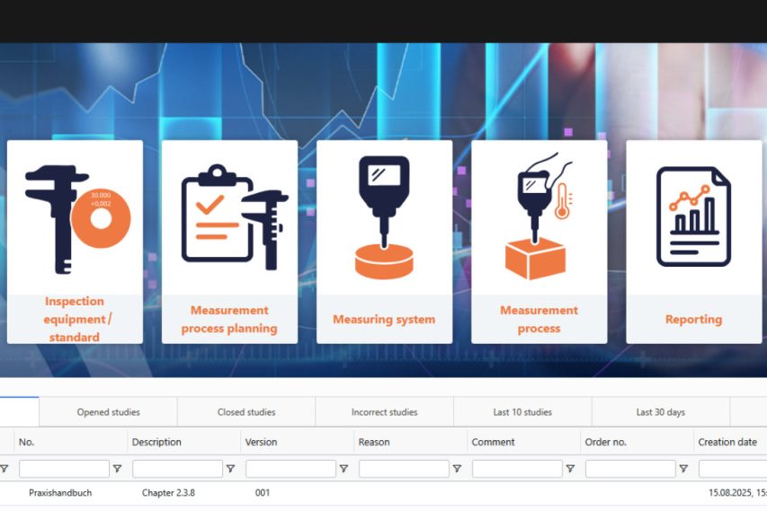Open filter options beside the Reason filter box
Image resolution: width=767 pixels, height=511 pixels.
457,469
